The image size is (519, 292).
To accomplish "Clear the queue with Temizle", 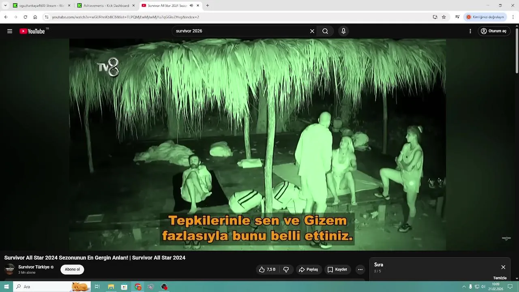I will [x=500, y=278].
